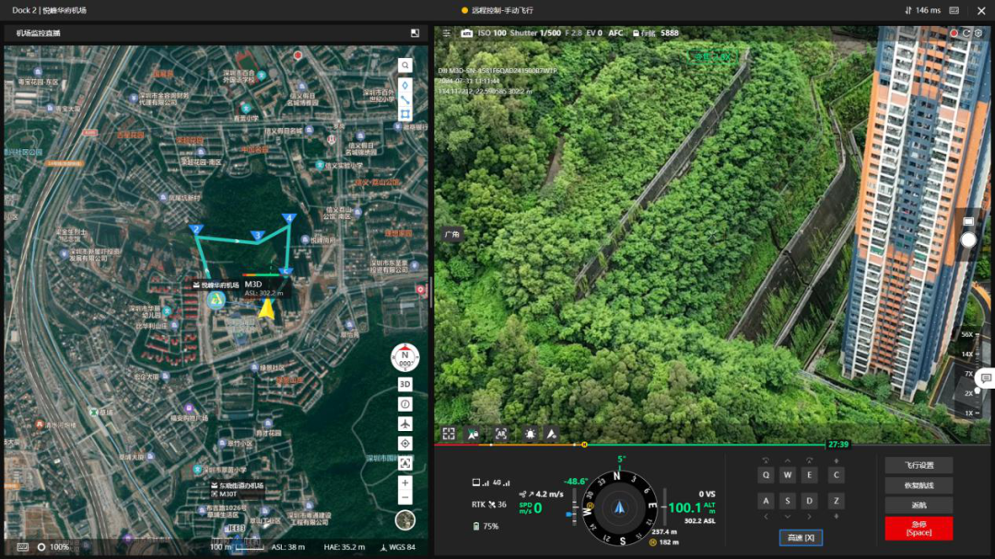Center the map on the aircraft

coord(405,424)
